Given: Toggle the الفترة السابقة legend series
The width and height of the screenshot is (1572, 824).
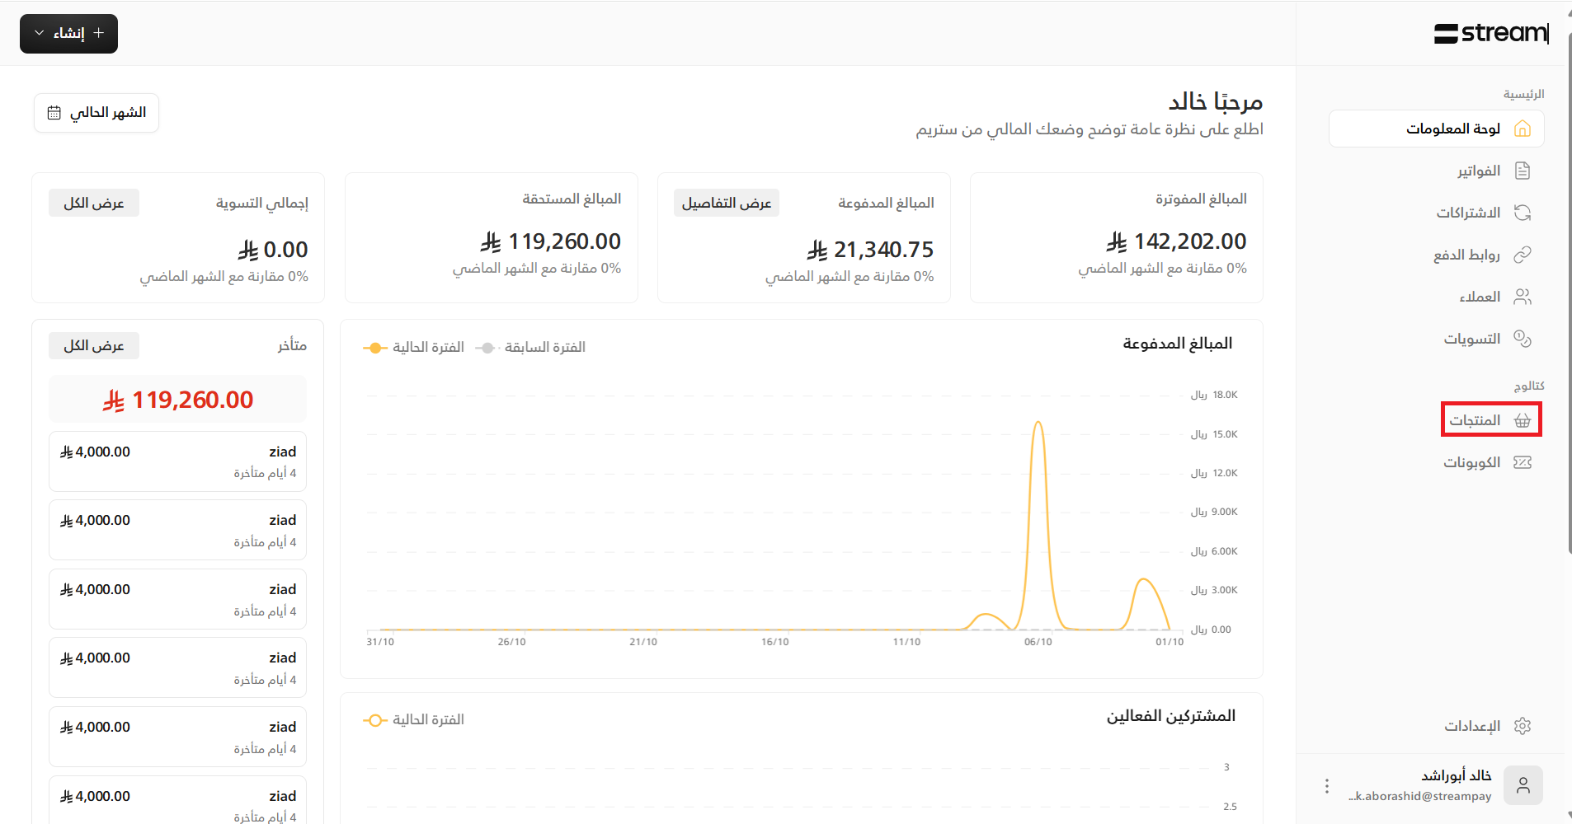Looking at the screenshot, I should 531,348.
